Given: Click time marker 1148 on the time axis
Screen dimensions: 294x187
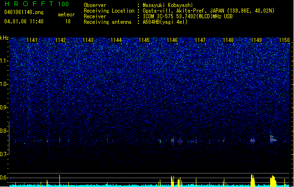Looking at the screenshot, I should (228, 40).
